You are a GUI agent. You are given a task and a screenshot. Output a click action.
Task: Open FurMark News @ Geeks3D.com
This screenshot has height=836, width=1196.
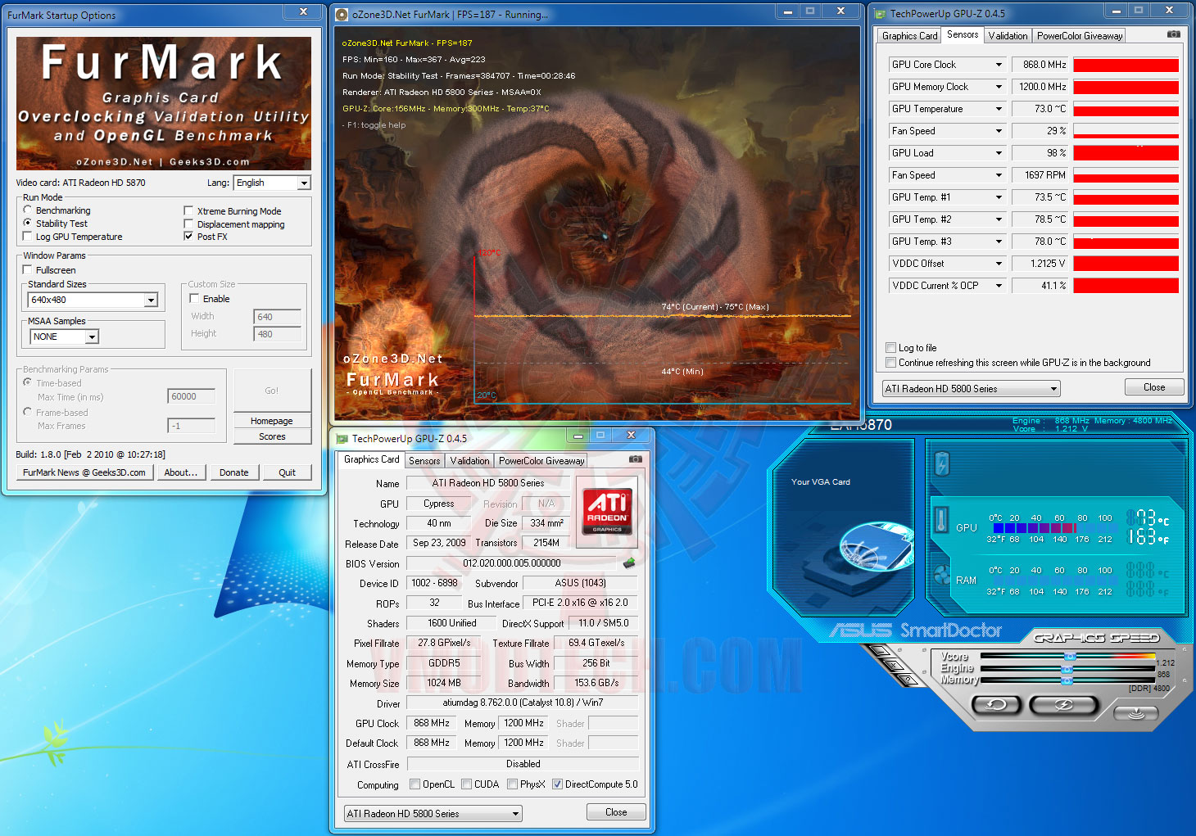click(84, 472)
